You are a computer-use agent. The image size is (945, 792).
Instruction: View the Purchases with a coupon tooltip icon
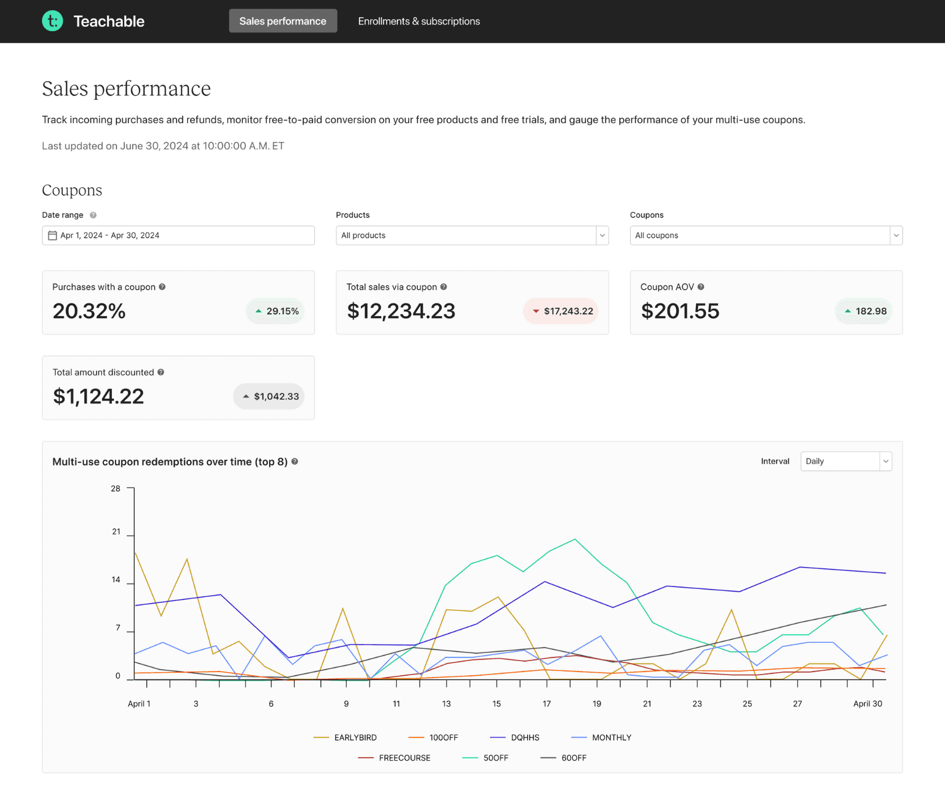(x=162, y=287)
